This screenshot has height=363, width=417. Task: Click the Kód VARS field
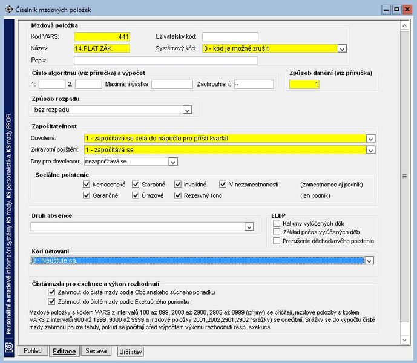[x=102, y=37]
